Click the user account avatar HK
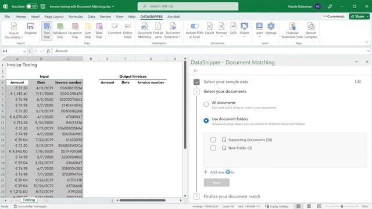Screen dimensions: 372x209 [318, 6]
